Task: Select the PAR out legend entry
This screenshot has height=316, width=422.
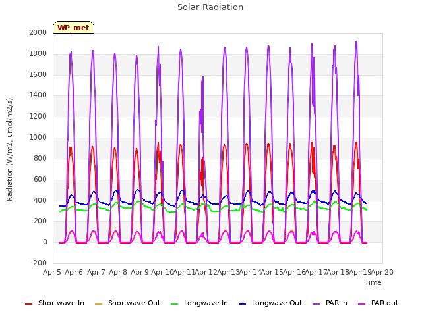Action: click(378, 303)
